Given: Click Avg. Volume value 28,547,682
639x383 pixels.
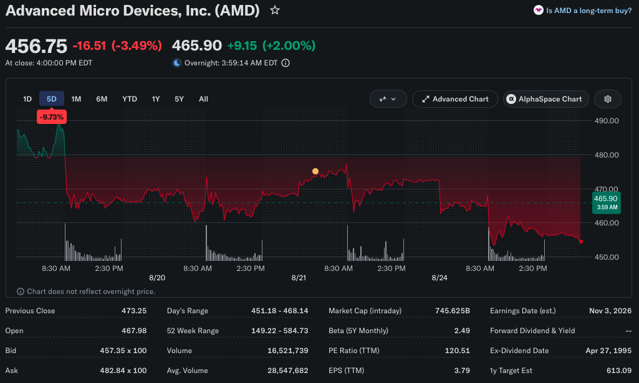Looking at the screenshot, I should point(288,371).
